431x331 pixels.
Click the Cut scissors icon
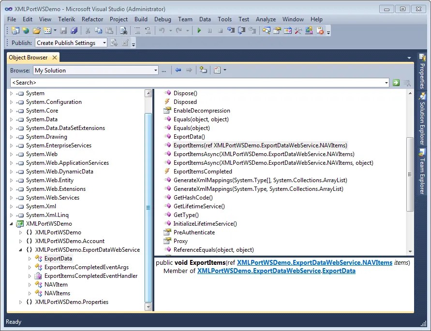click(88, 30)
